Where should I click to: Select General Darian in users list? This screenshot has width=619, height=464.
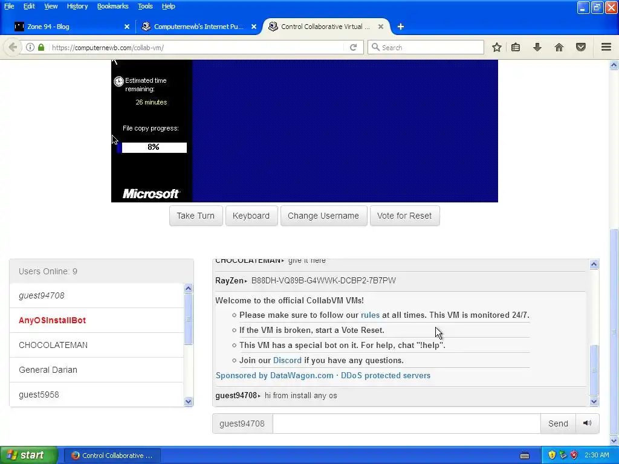(97, 370)
